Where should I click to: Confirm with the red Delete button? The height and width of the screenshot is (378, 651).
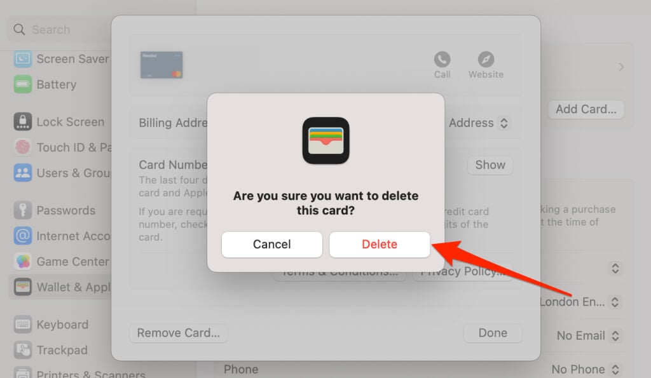pyautogui.click(x=380, y=245)
